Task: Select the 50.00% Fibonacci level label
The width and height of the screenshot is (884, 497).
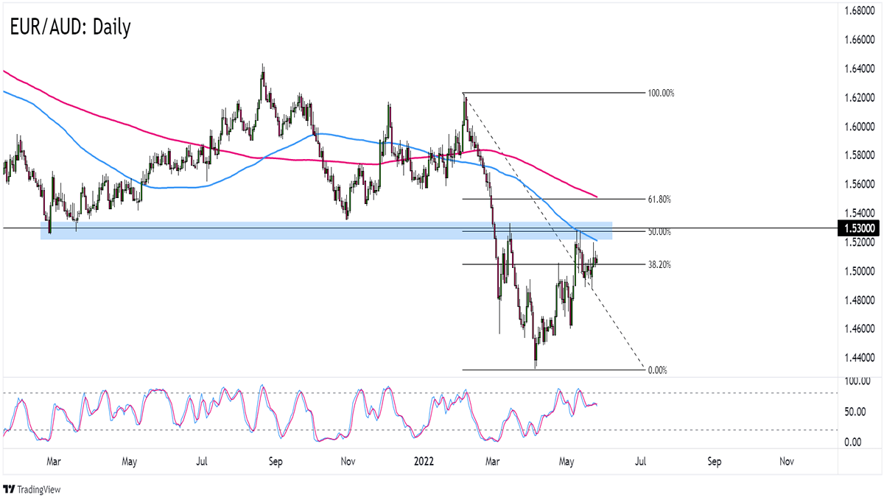Action: [659, 232]
